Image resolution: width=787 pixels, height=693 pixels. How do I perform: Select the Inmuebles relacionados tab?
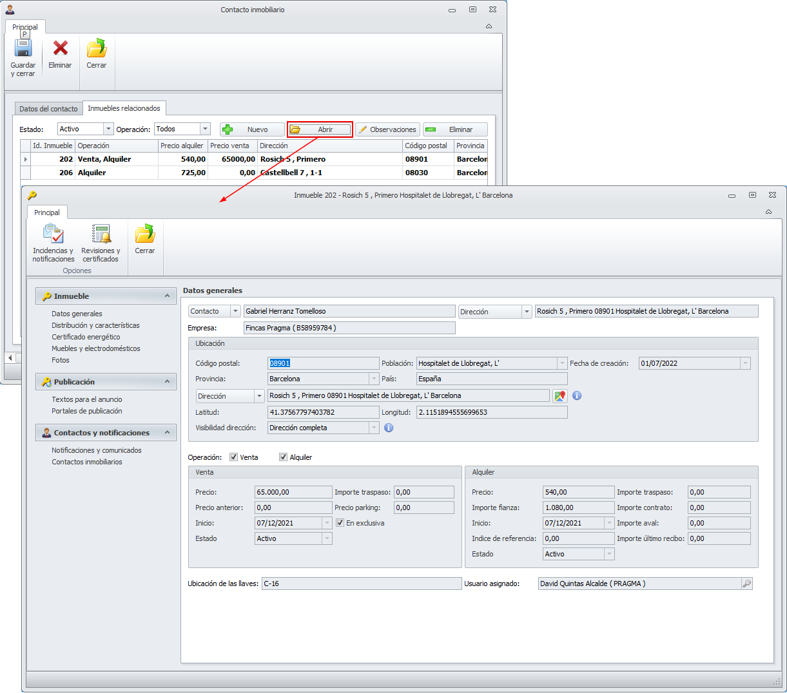click(x=124, y=108)
